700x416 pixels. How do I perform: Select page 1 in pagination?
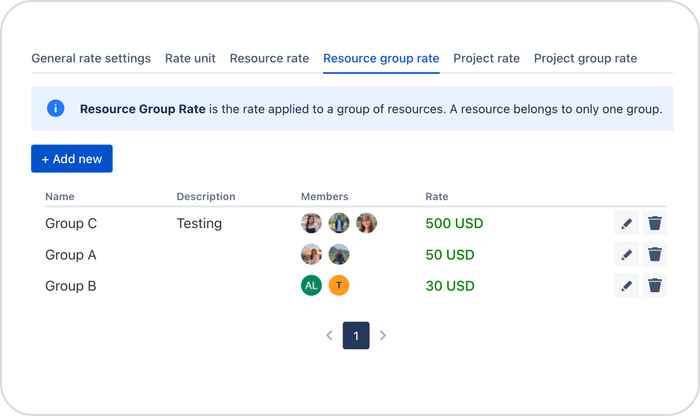[356, 336]
